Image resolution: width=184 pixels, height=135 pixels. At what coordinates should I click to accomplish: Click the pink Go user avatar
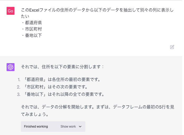11,11
